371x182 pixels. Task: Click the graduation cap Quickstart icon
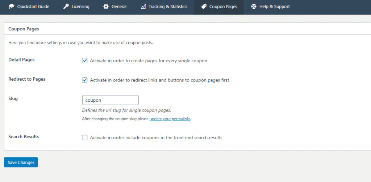[11, 7]
